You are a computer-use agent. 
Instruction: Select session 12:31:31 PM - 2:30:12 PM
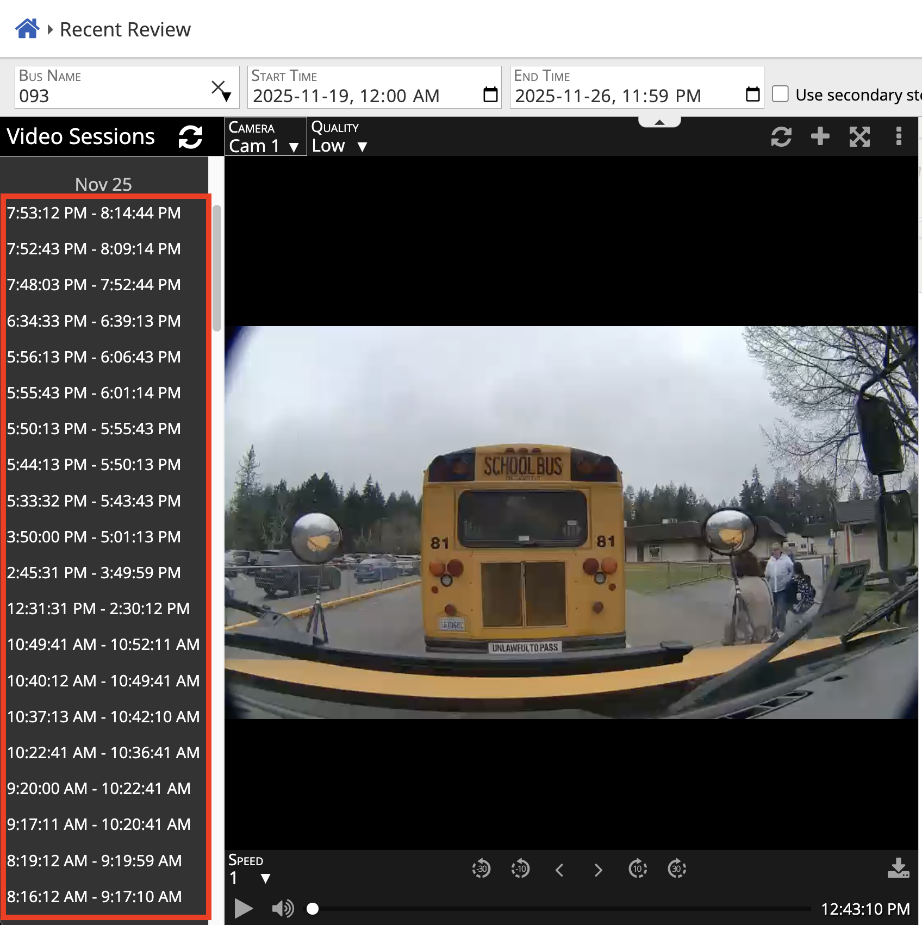coord(98,608)
